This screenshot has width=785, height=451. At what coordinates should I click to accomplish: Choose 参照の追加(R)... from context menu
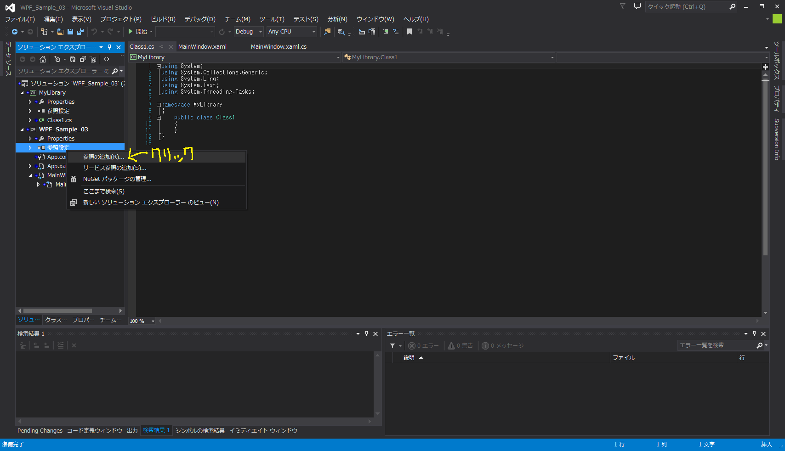point(156,157)
